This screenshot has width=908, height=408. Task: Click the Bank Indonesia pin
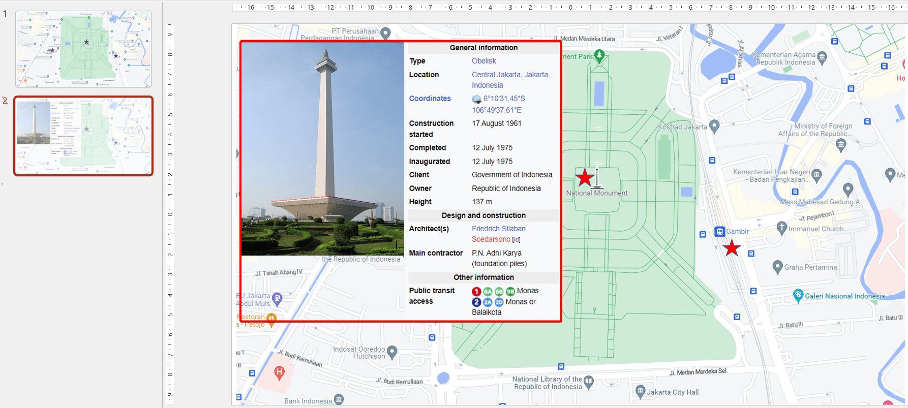click(x=339, y=399)
